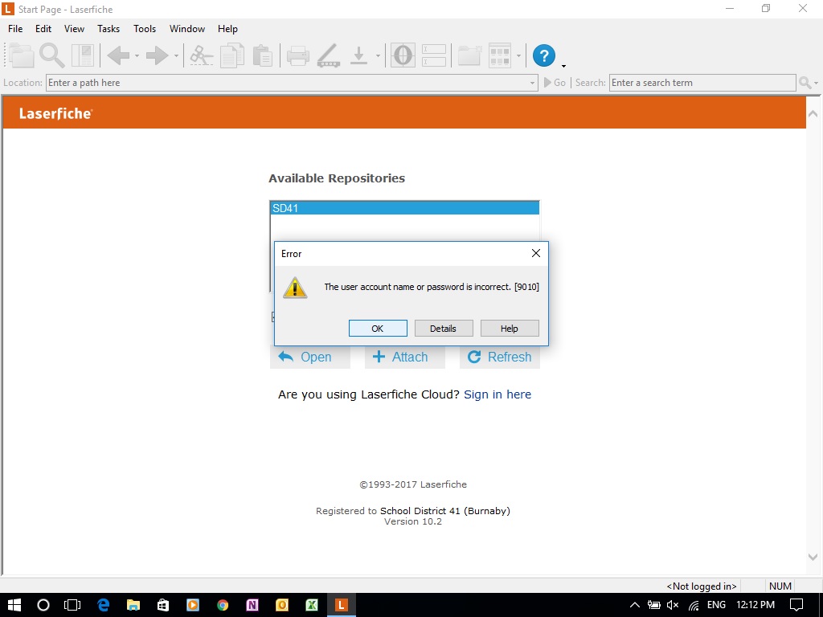Click the Paste clipboard toolbar icon
The image size is (823, 617).
point(262,55)
